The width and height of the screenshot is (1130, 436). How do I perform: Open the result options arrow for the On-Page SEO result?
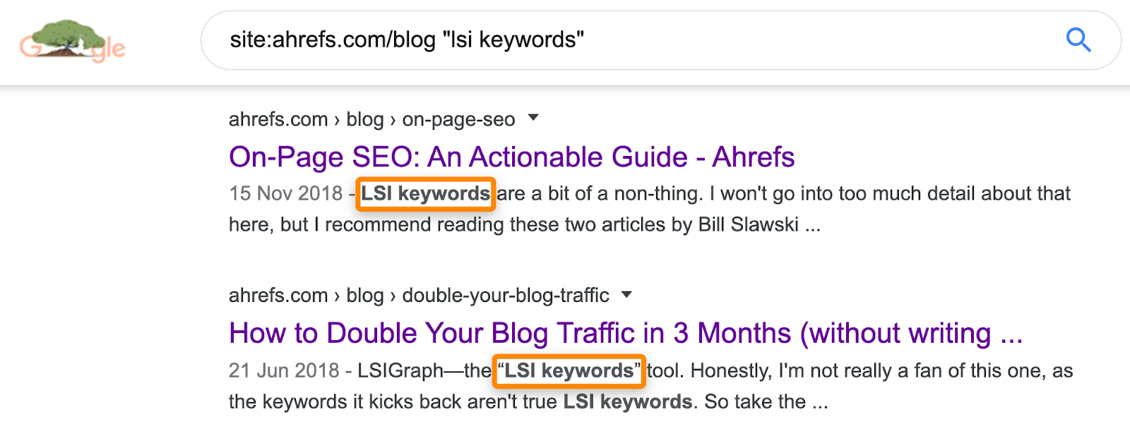[534, 119]
